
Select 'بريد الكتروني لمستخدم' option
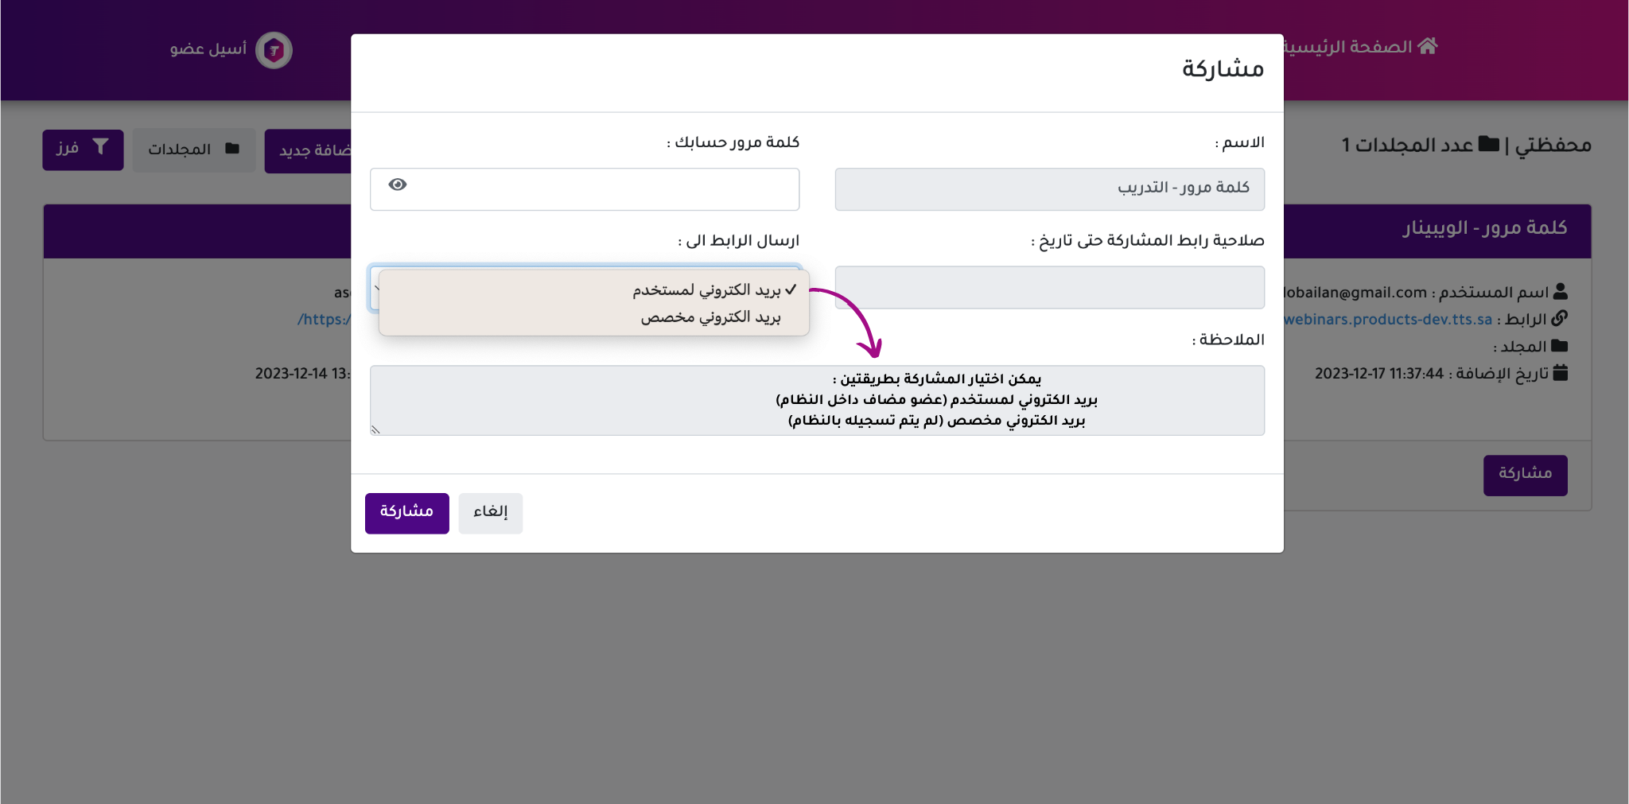[x=706, y=290]
